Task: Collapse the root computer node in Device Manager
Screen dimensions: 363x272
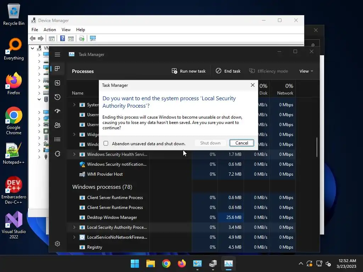Action: [x=32, y=48]
